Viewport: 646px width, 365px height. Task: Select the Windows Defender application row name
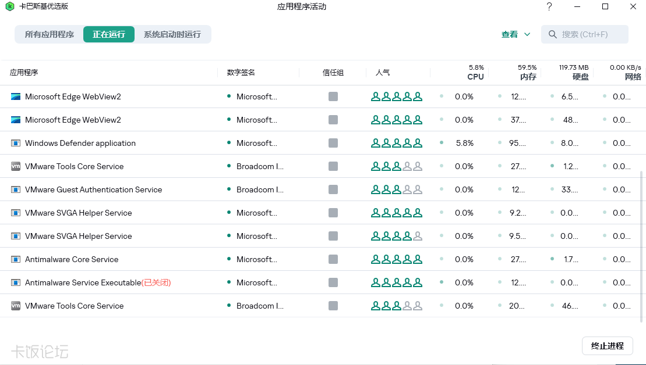pyautogui.click(x=80, y=143)
